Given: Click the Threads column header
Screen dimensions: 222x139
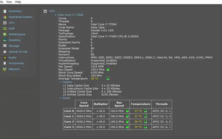Looking at the screenshot, I should coord(162,104).
